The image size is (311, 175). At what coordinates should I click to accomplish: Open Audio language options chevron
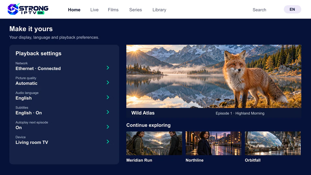tap(108, 97)
